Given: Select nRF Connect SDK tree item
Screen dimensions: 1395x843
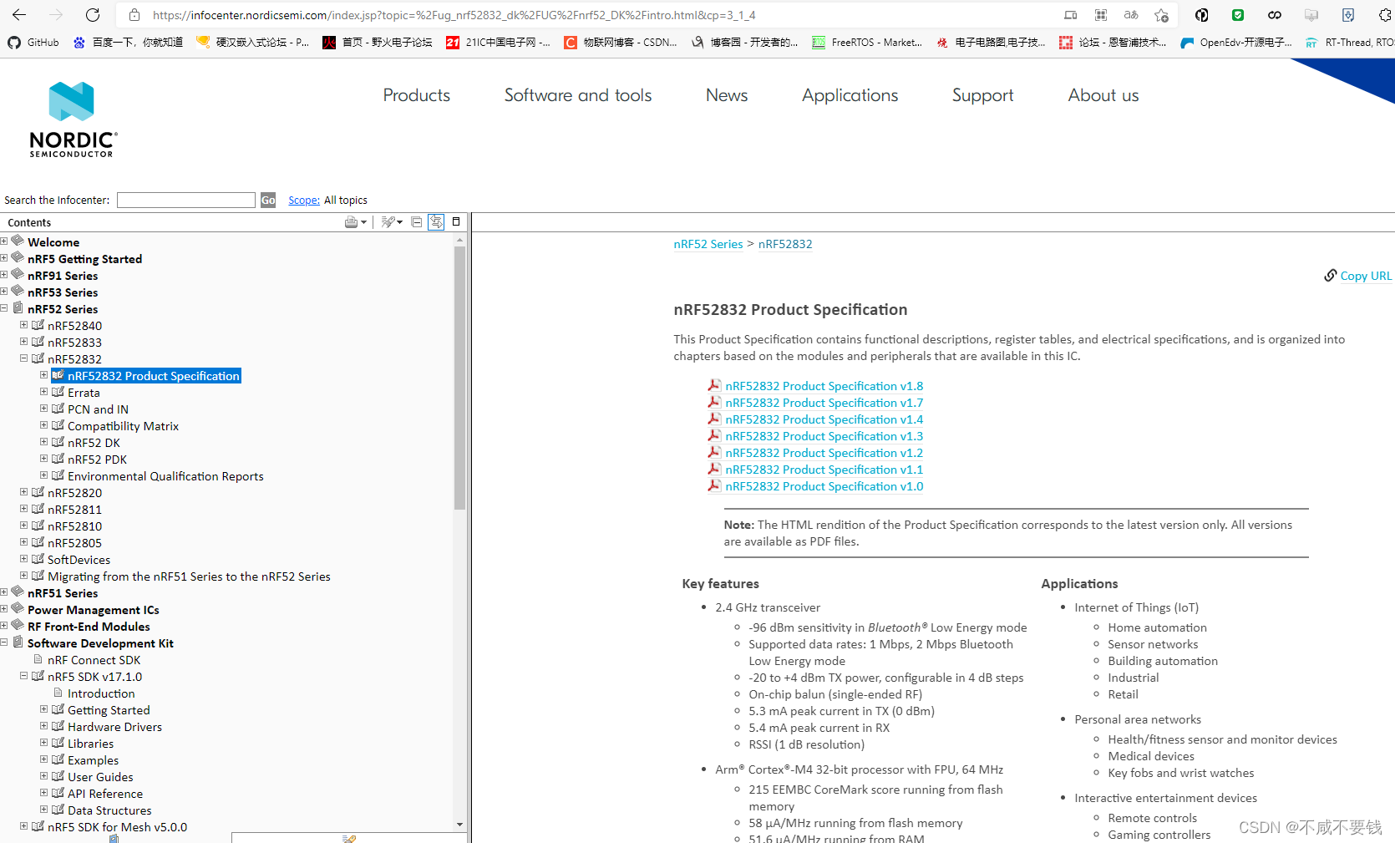Looking at the screenshot, I should tap(94, 660).
